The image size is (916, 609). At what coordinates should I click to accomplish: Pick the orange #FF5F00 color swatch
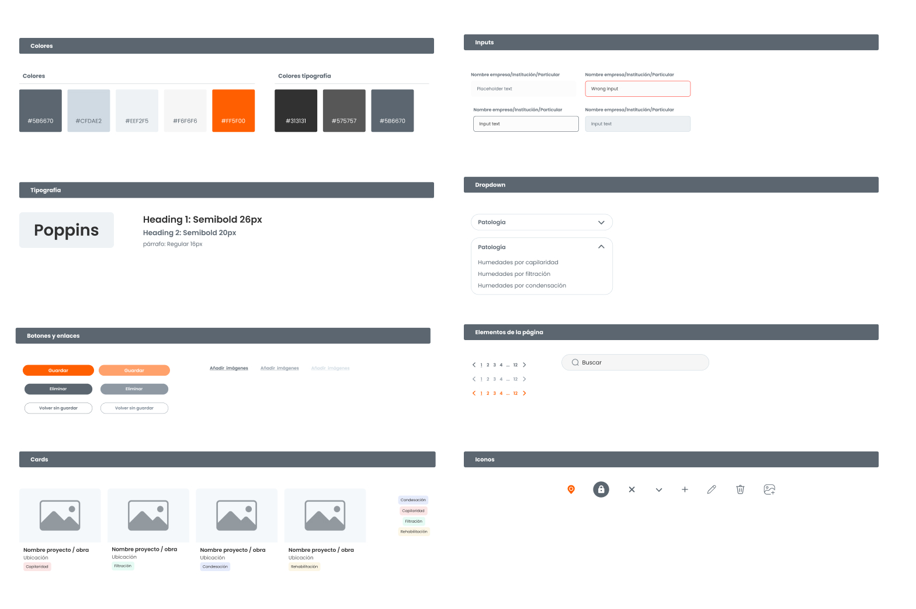(233, 110)
